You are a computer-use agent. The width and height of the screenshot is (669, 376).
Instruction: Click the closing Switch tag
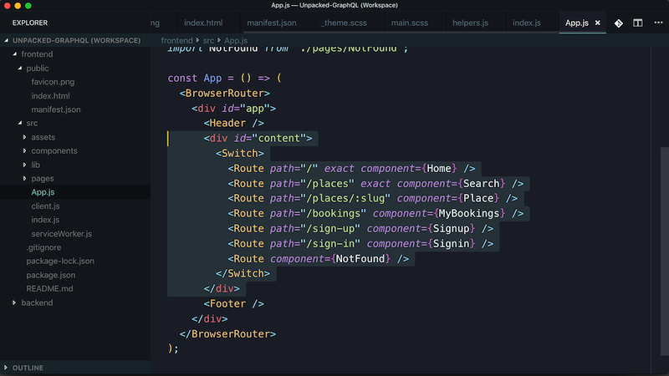point(243,274)
